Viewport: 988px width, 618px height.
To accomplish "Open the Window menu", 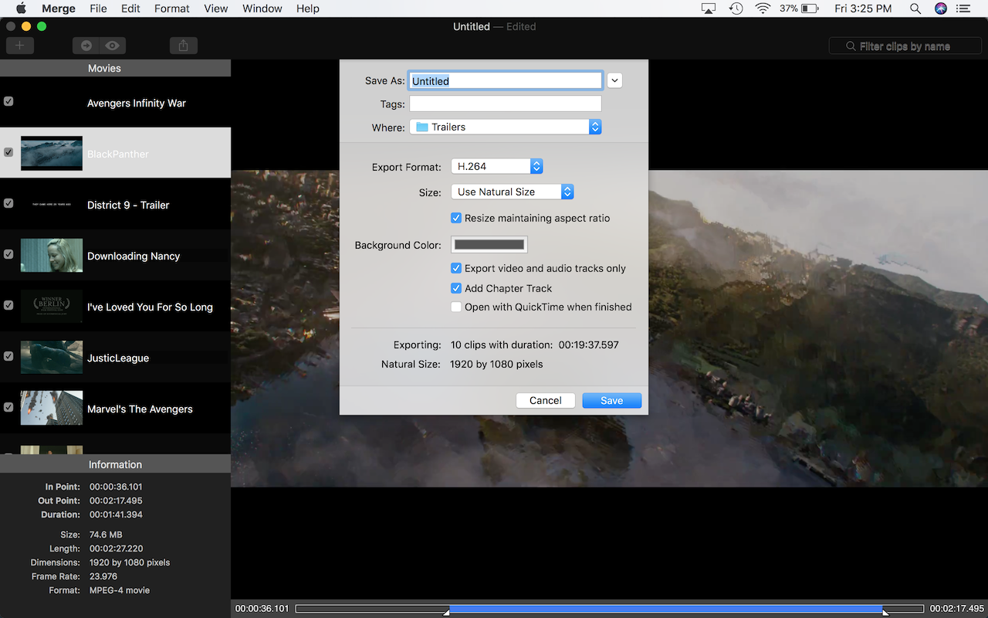I will (x=262, y=8).
